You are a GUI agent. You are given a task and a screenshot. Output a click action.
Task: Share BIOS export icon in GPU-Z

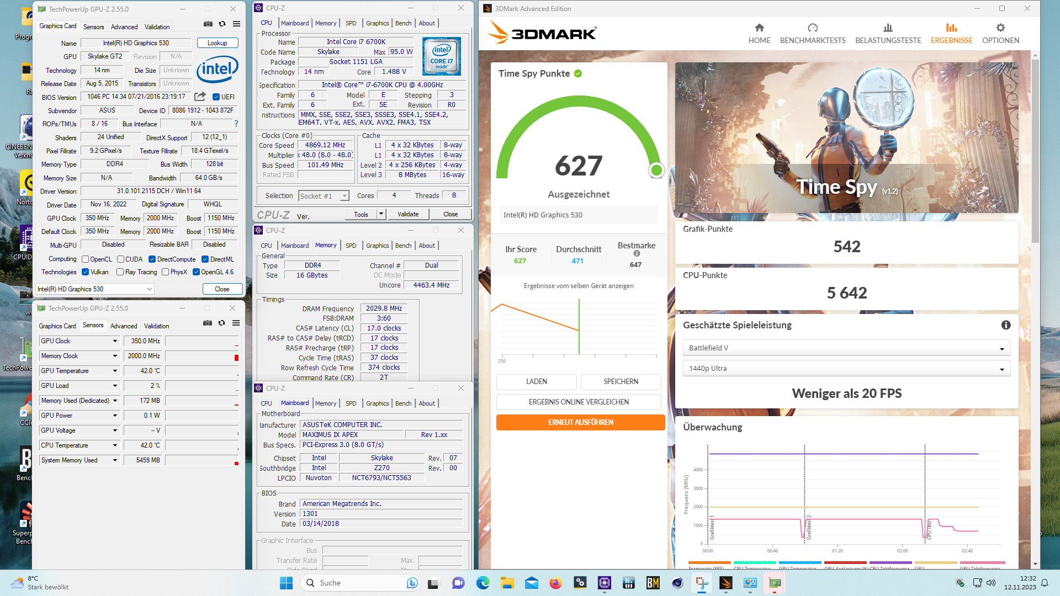(x=200, y=97)
